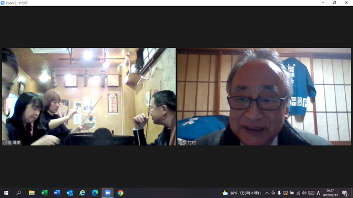
Task: Open Outlook from the taskbar
Action: point(69,193)
